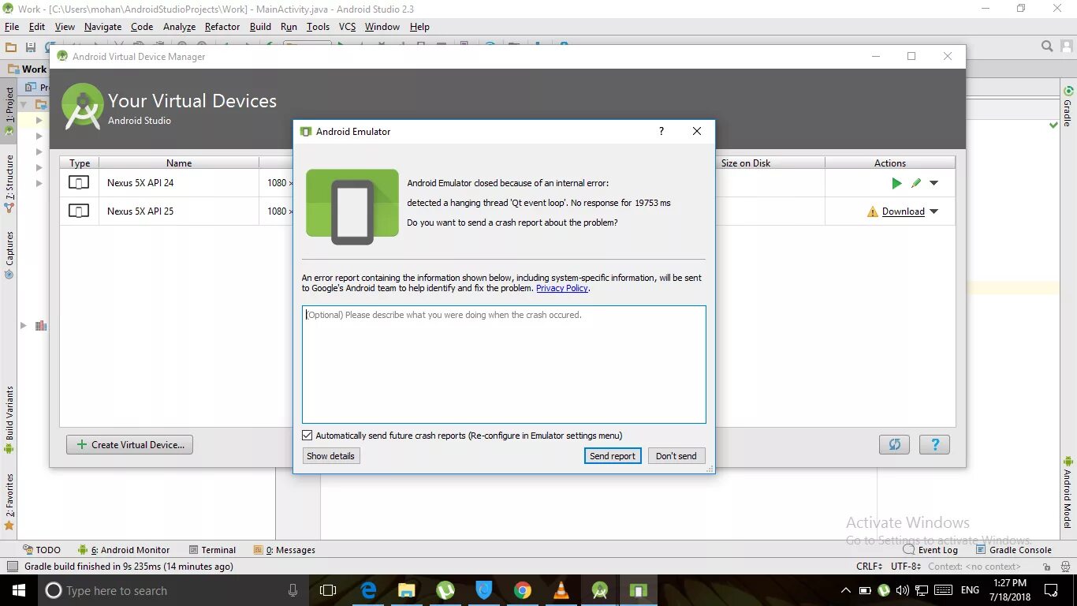
Task: Open the actions dropdown arrow for Nexus 5X API 25
Action: [934, 211]
